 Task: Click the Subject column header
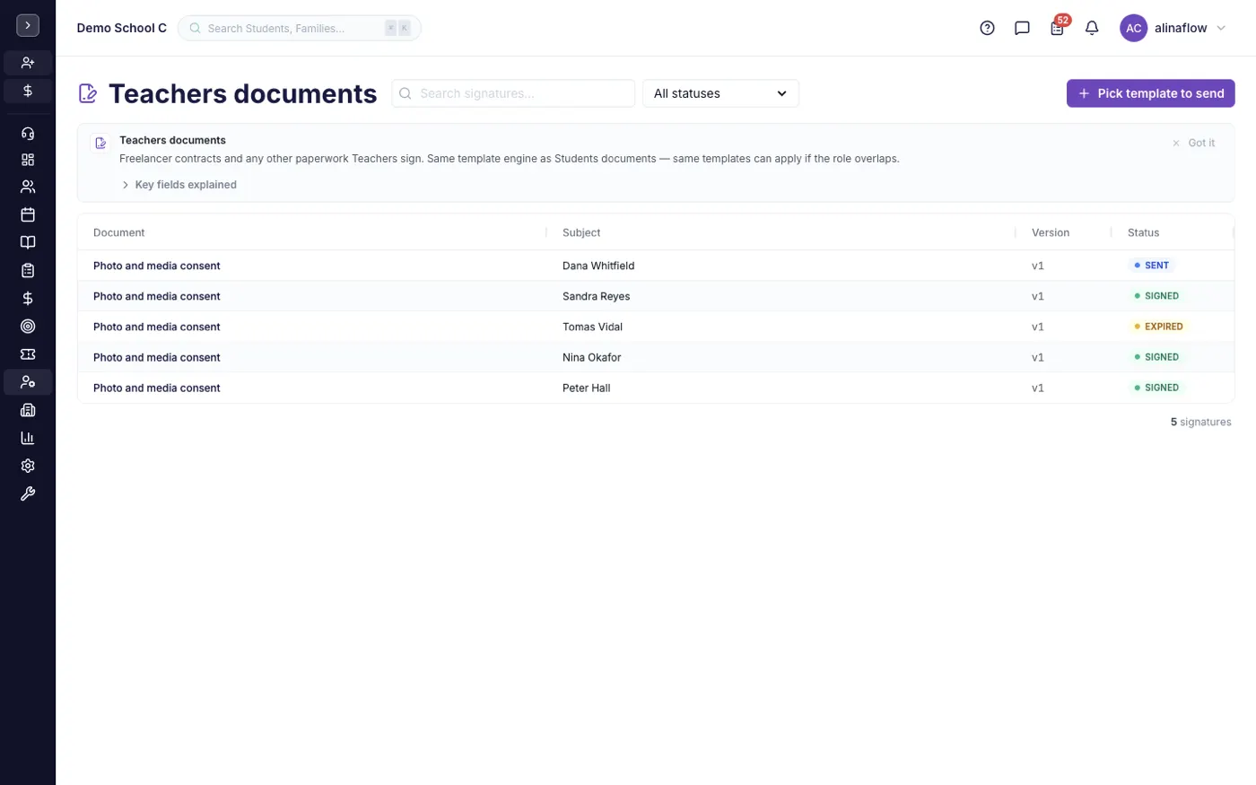(581, 232)
